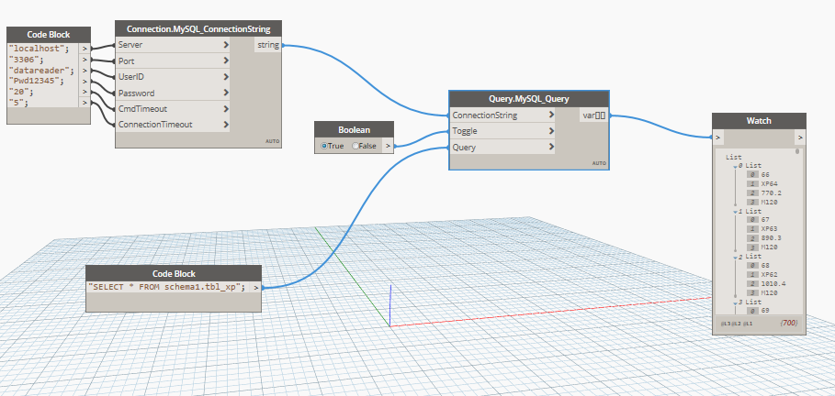Click the Server input port chevron
The image size is (835, 396).
coord(226,45)
